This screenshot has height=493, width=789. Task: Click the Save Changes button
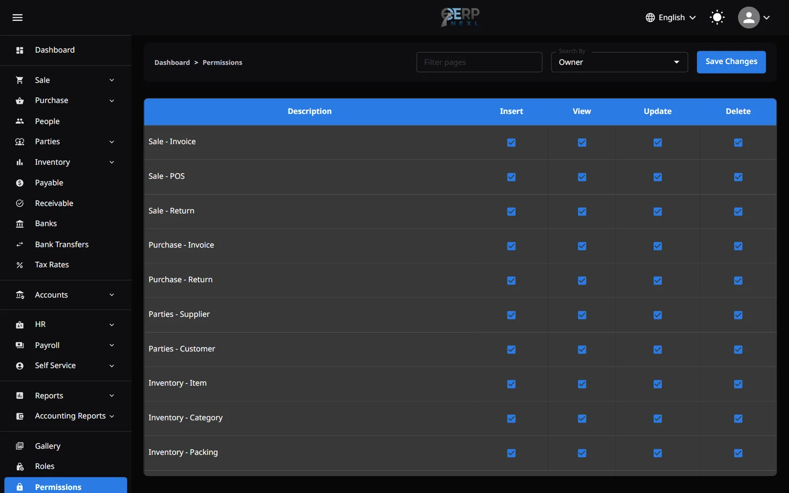click(731, 62)
